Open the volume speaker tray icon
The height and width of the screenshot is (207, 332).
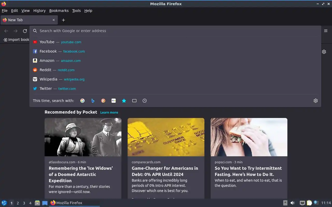click(x=293, y=203)
